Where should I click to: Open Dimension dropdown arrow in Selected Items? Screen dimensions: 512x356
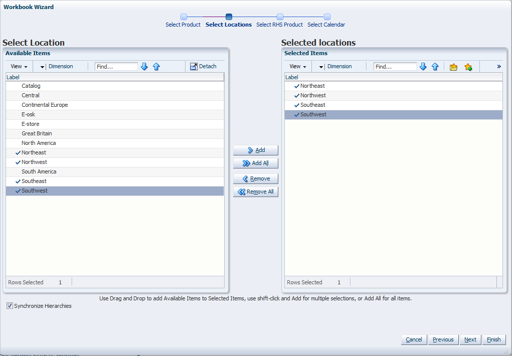[x=321, y=67]
